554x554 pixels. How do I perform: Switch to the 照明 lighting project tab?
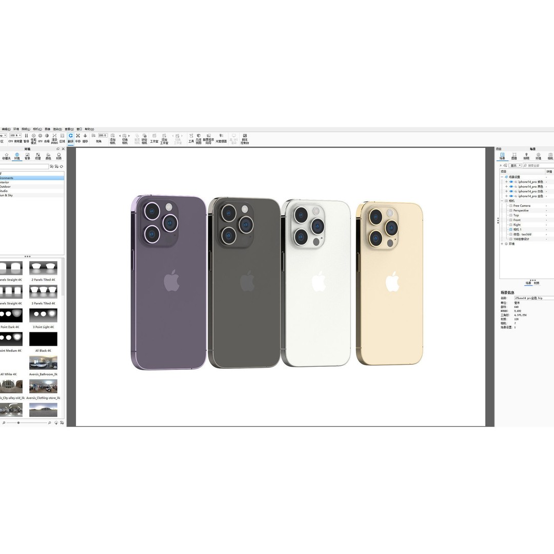pos(526,156)
